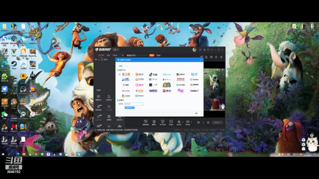Select the Kuaishou (快手) platform radio button
319x179 pixels.
pos(134,74)
